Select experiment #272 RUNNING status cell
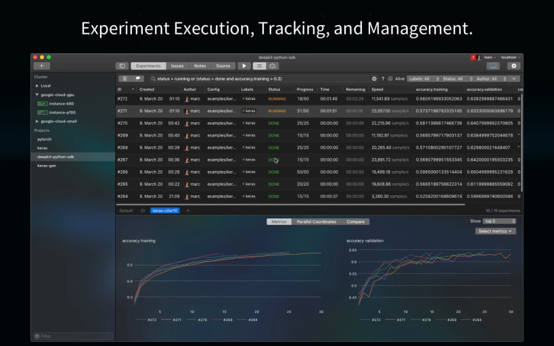The width and height of the screenshot is (554, 346). coord(277,99)
